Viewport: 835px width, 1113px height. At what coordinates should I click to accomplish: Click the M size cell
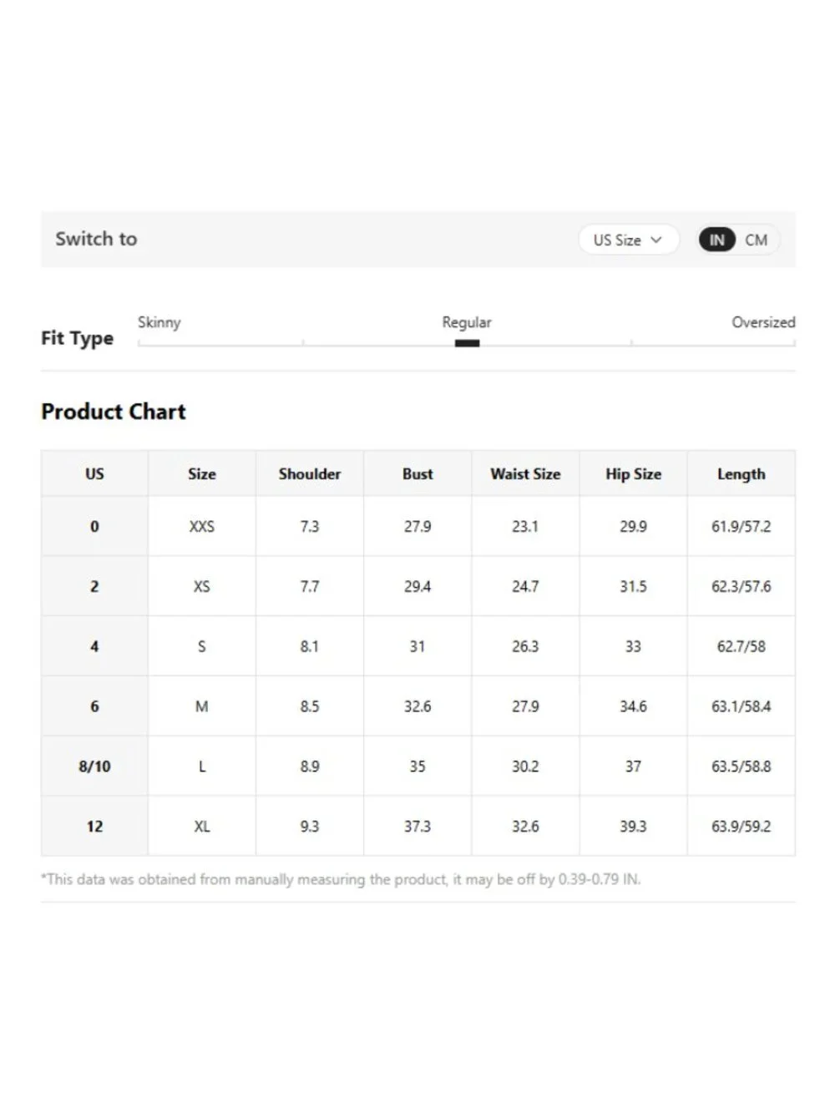point(202,706)
